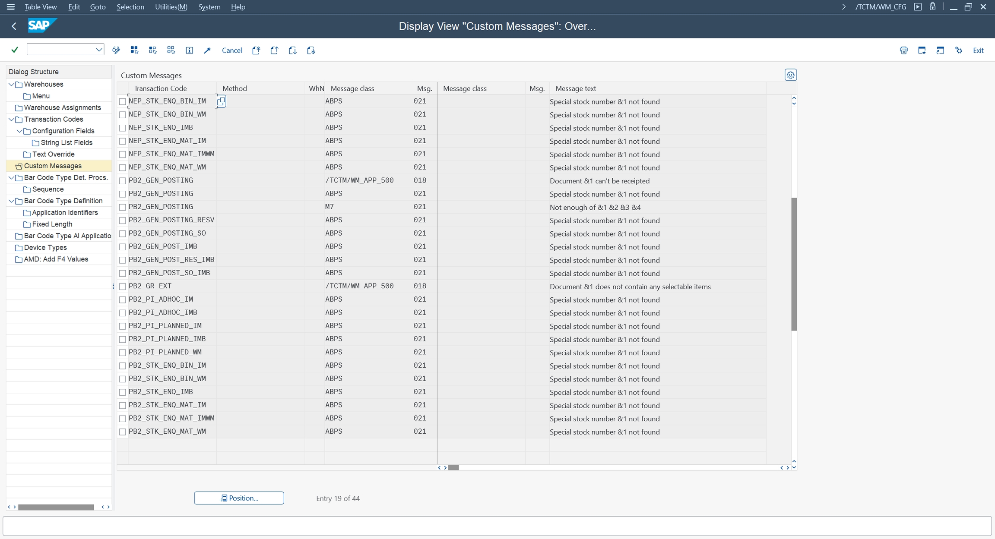Click the Print toolbar icon
Image resolution: width=995 pixels, height=539 pixels.
coord(903,50)
